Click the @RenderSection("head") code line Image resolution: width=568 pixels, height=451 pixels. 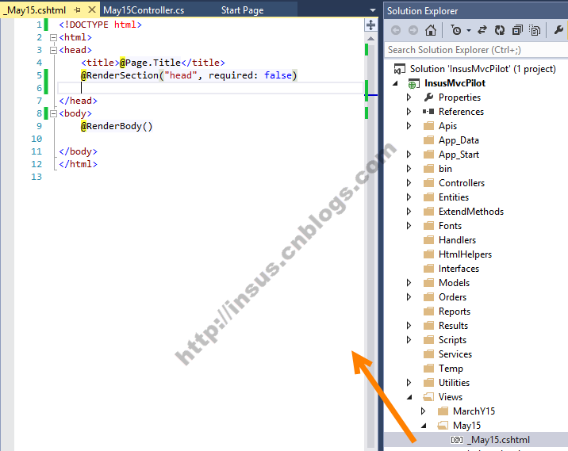point(189,75)
